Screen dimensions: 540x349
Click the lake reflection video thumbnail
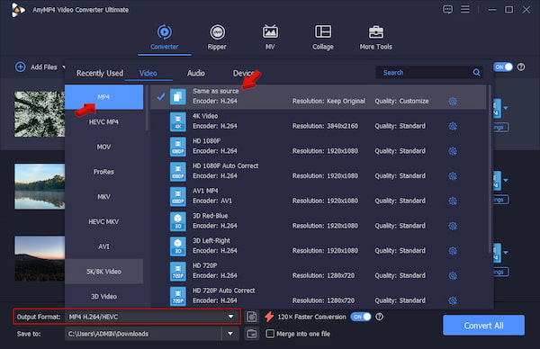[x=40, y=186]
